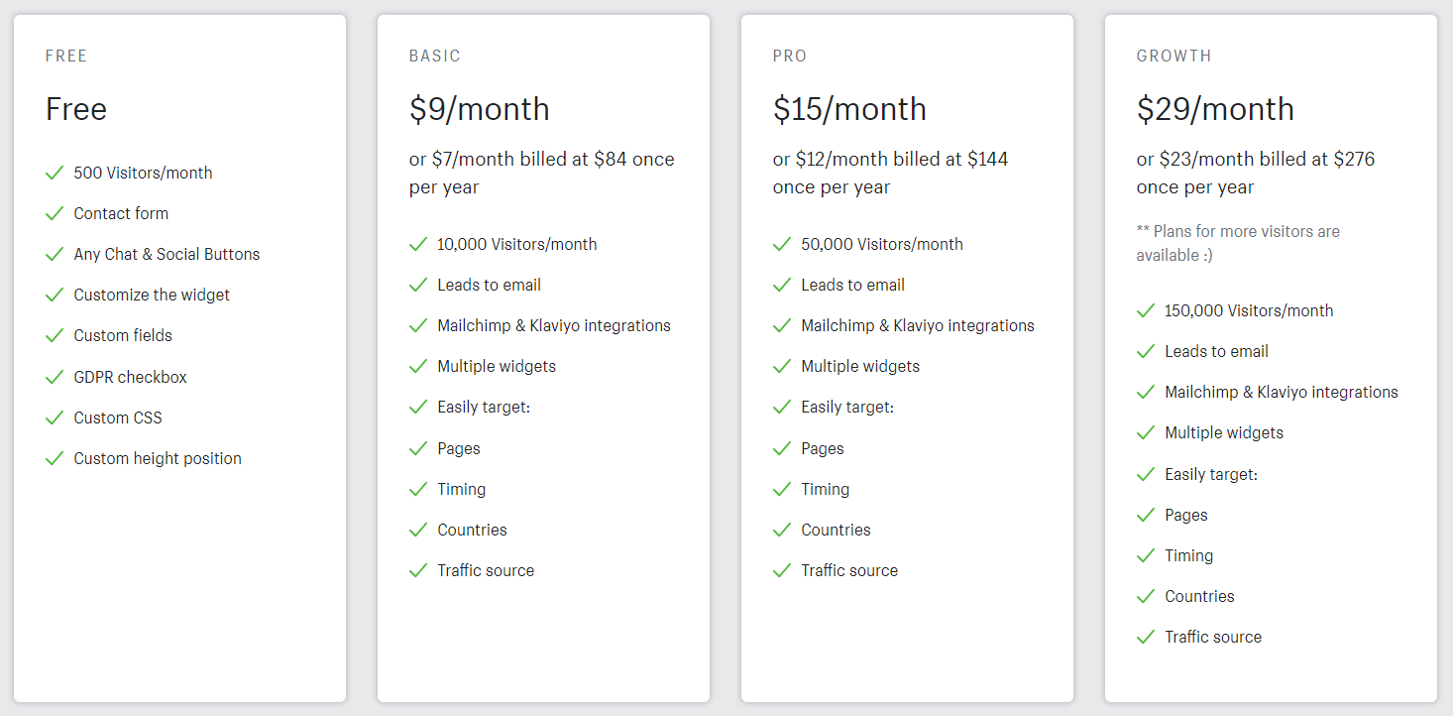Click the checkmark beside Custom CSS

pyautogui.click(x=55, y=418)
